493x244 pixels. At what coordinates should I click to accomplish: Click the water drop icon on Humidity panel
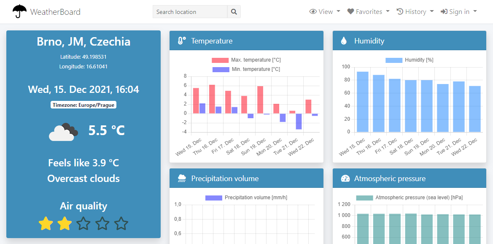coord(344,40)
